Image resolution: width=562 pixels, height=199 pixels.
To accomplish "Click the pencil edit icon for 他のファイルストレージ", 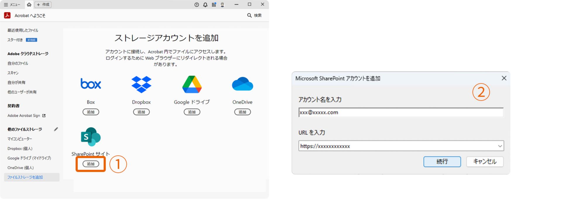I will [x=56, y=129].
